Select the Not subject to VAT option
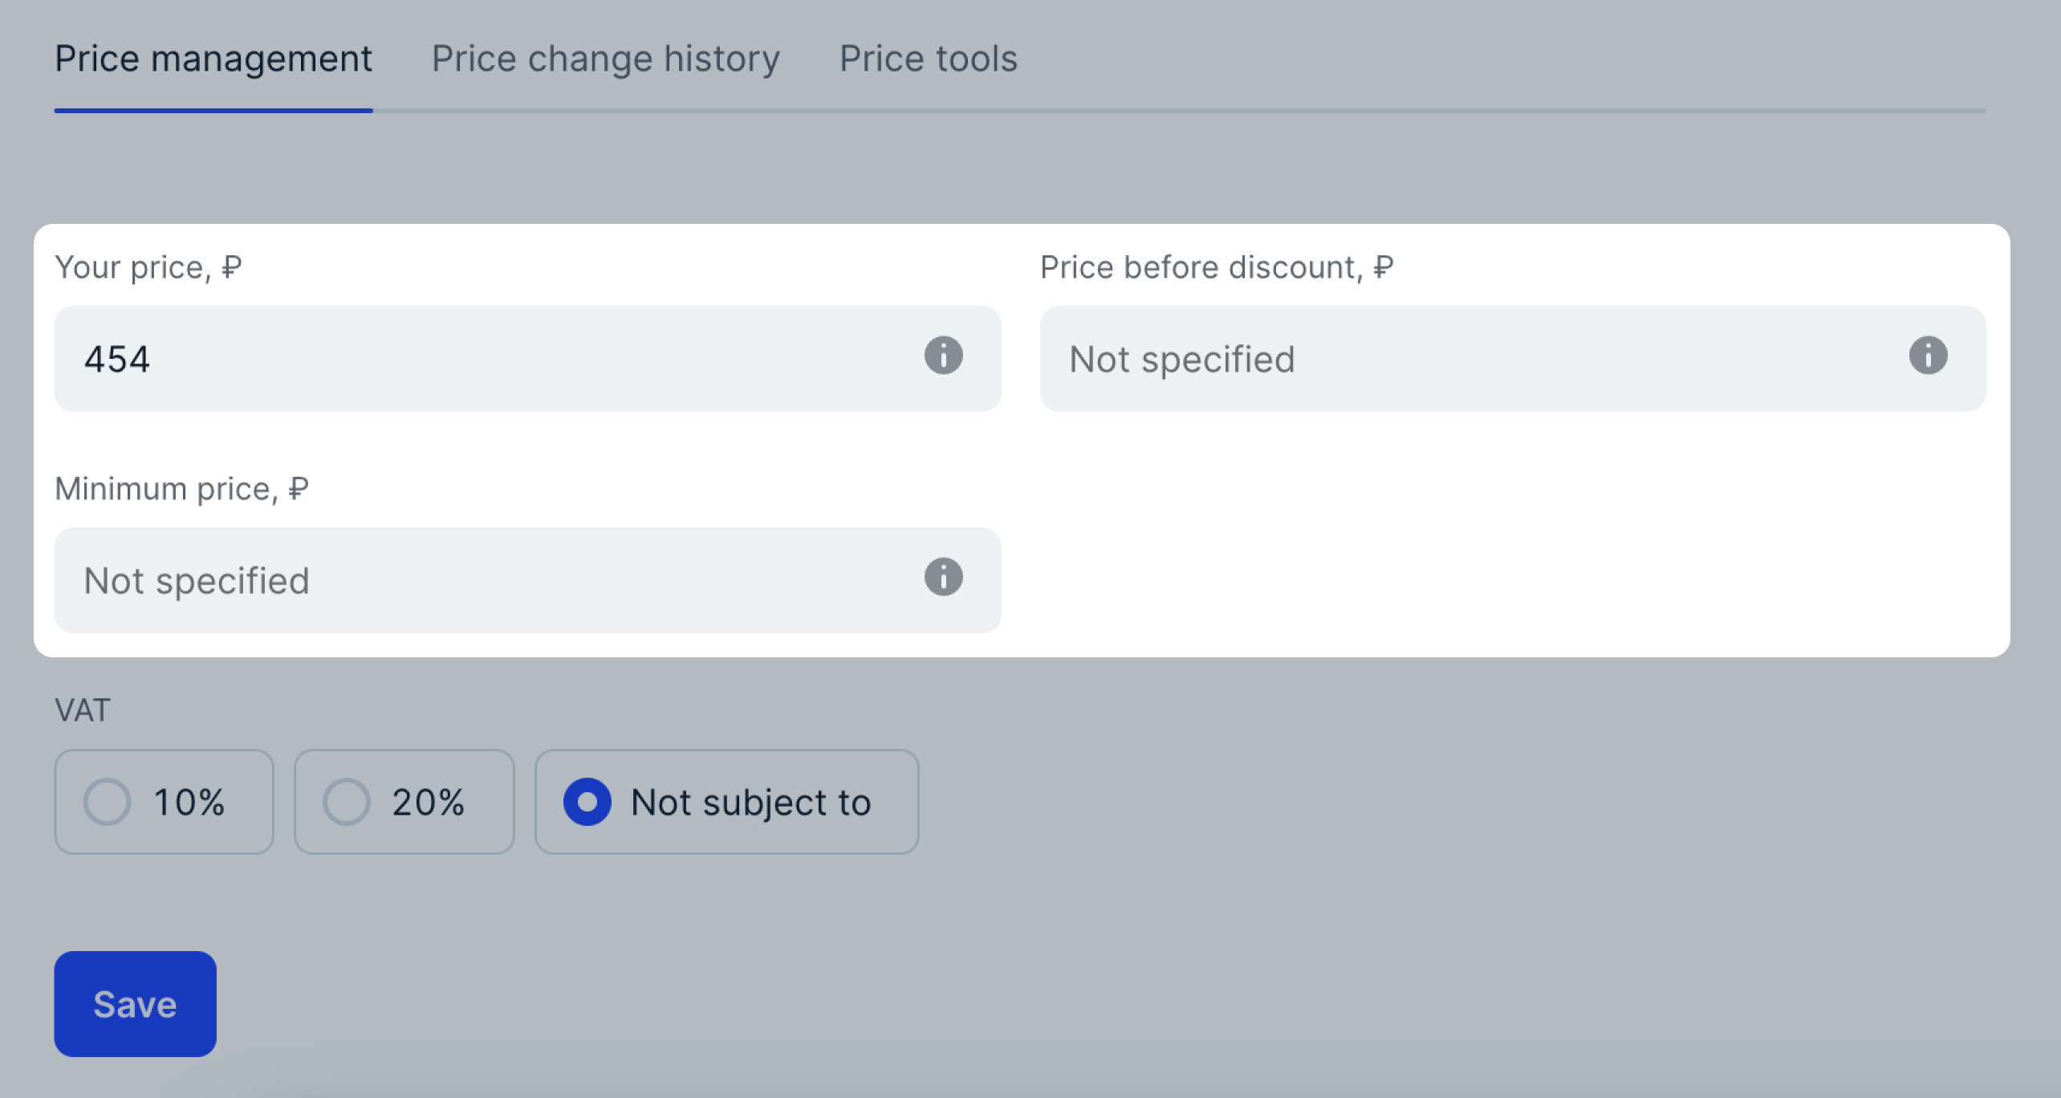Viewport: 2061px width, 1098px height. (726, 802)
